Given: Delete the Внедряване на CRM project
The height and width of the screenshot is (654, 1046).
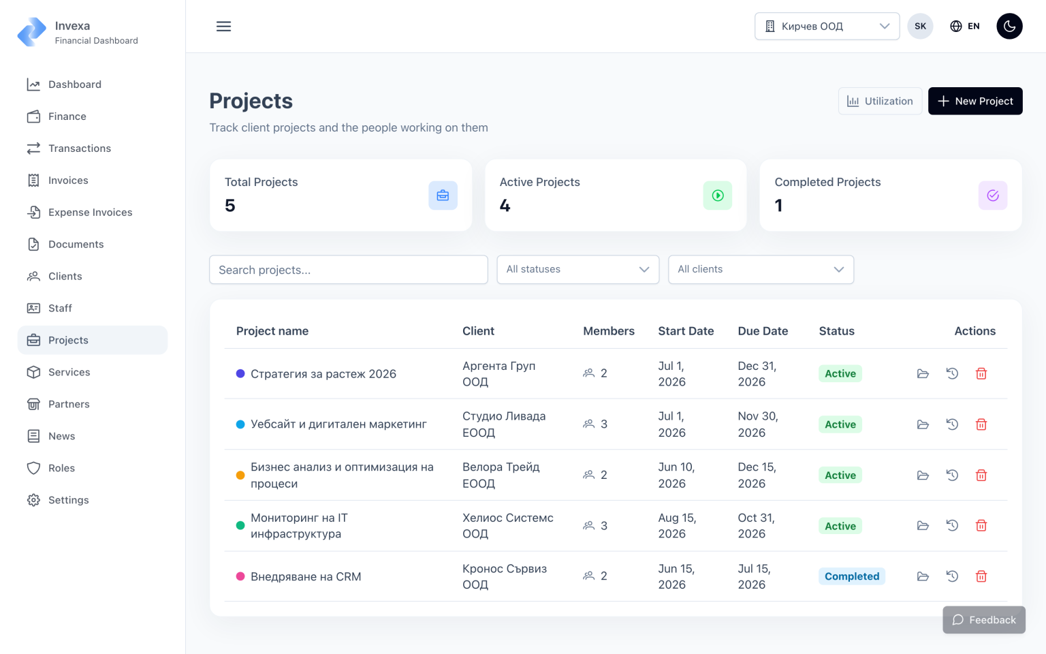Looking at the screenshot, I should pyautogui.click(x=981, y=576).
